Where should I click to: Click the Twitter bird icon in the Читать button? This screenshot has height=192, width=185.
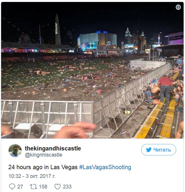149,150
